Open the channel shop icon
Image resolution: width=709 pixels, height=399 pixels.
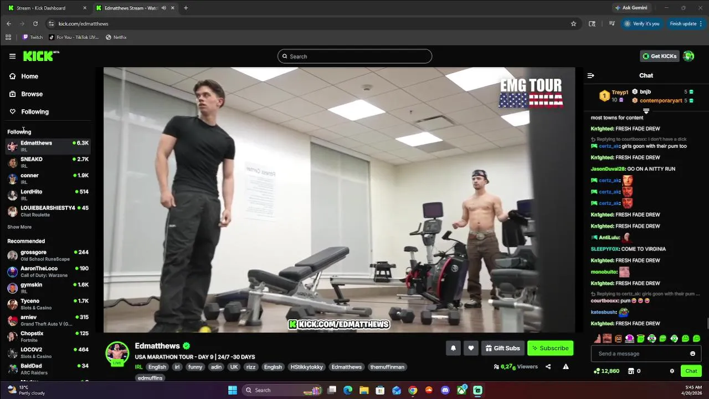(x=631, y=371)
